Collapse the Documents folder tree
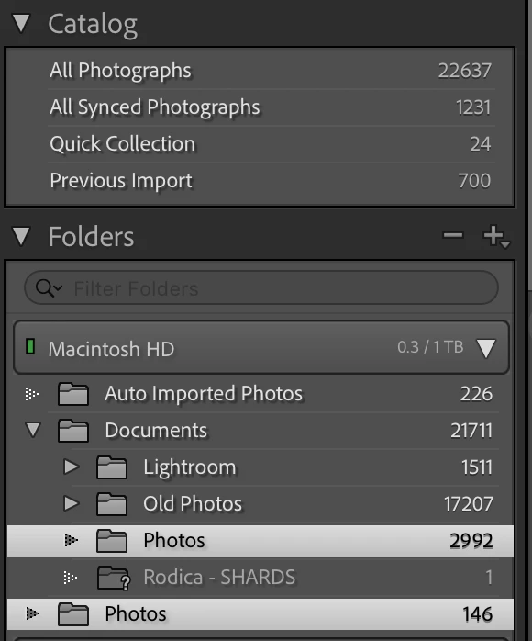Screen dimensions: 532x641 (33, 430)
